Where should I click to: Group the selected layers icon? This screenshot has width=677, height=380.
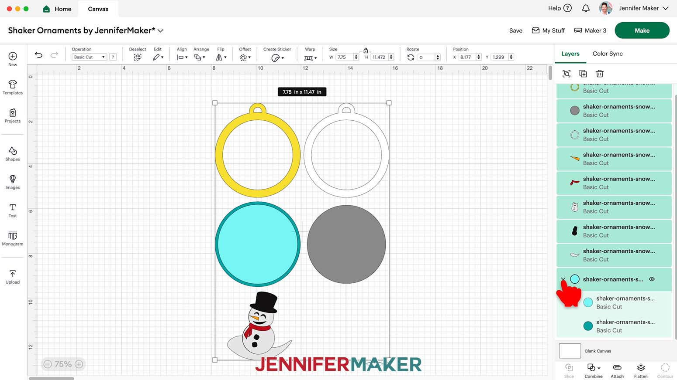pos(566,74)
